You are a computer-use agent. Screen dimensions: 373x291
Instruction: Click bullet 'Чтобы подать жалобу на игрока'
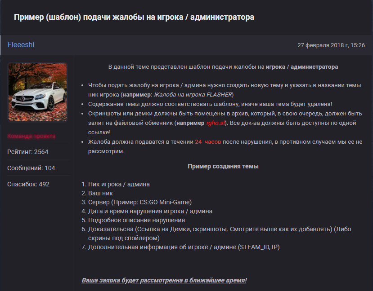[x=225, y=90]
